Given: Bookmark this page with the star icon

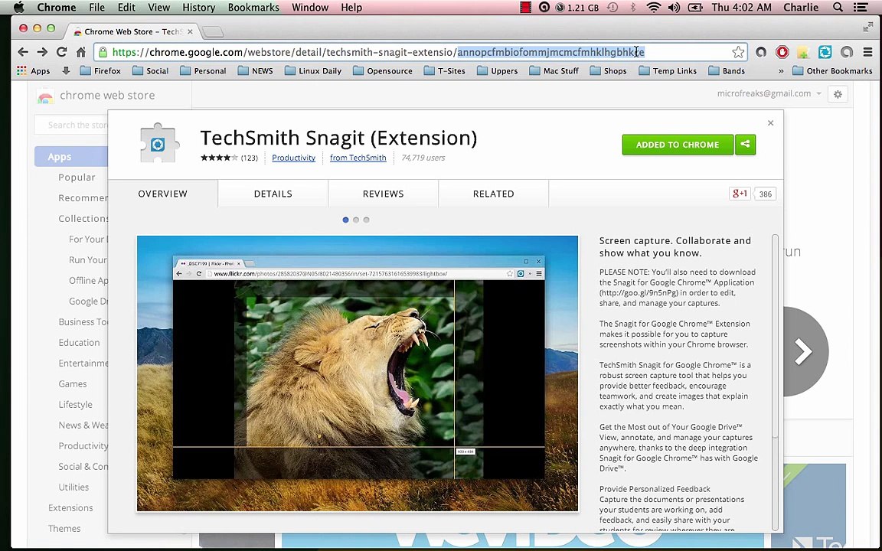Looking at the screenshot, I should click(x=738, y=52).
